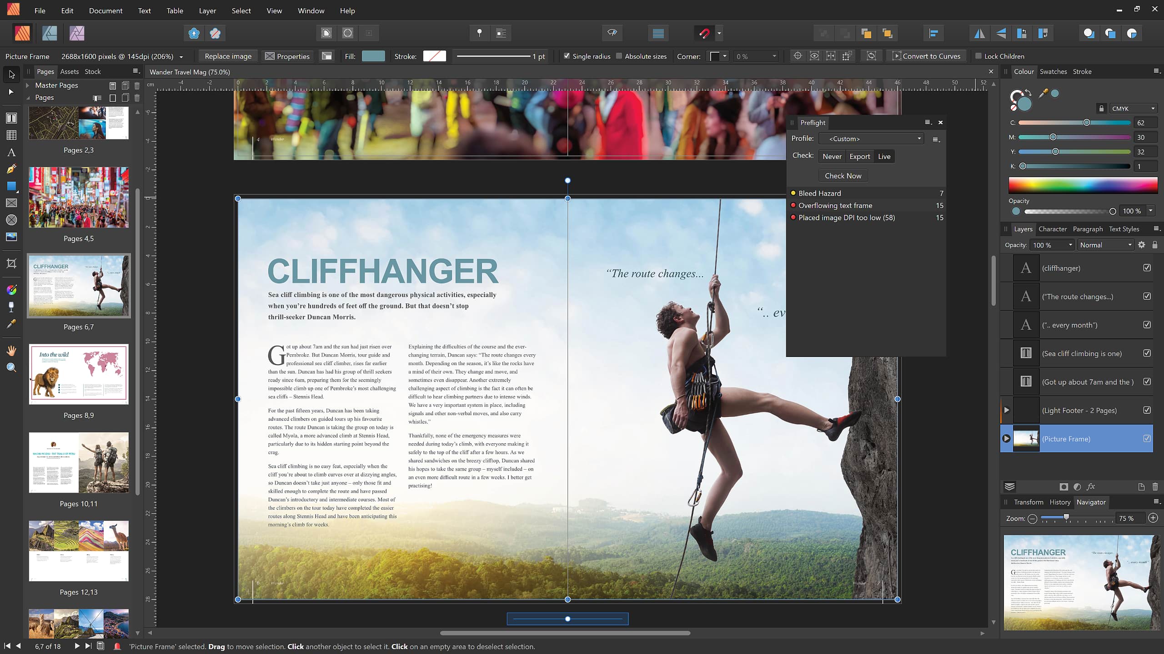Select the Vector Crop tool

pos(11,263)
